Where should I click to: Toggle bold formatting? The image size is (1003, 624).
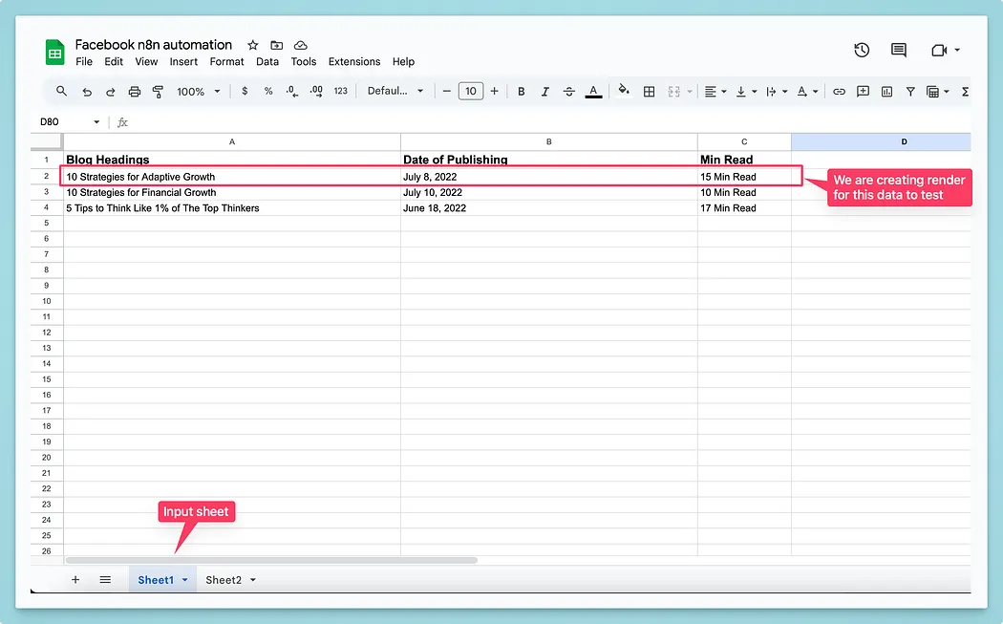click(522, 92)
